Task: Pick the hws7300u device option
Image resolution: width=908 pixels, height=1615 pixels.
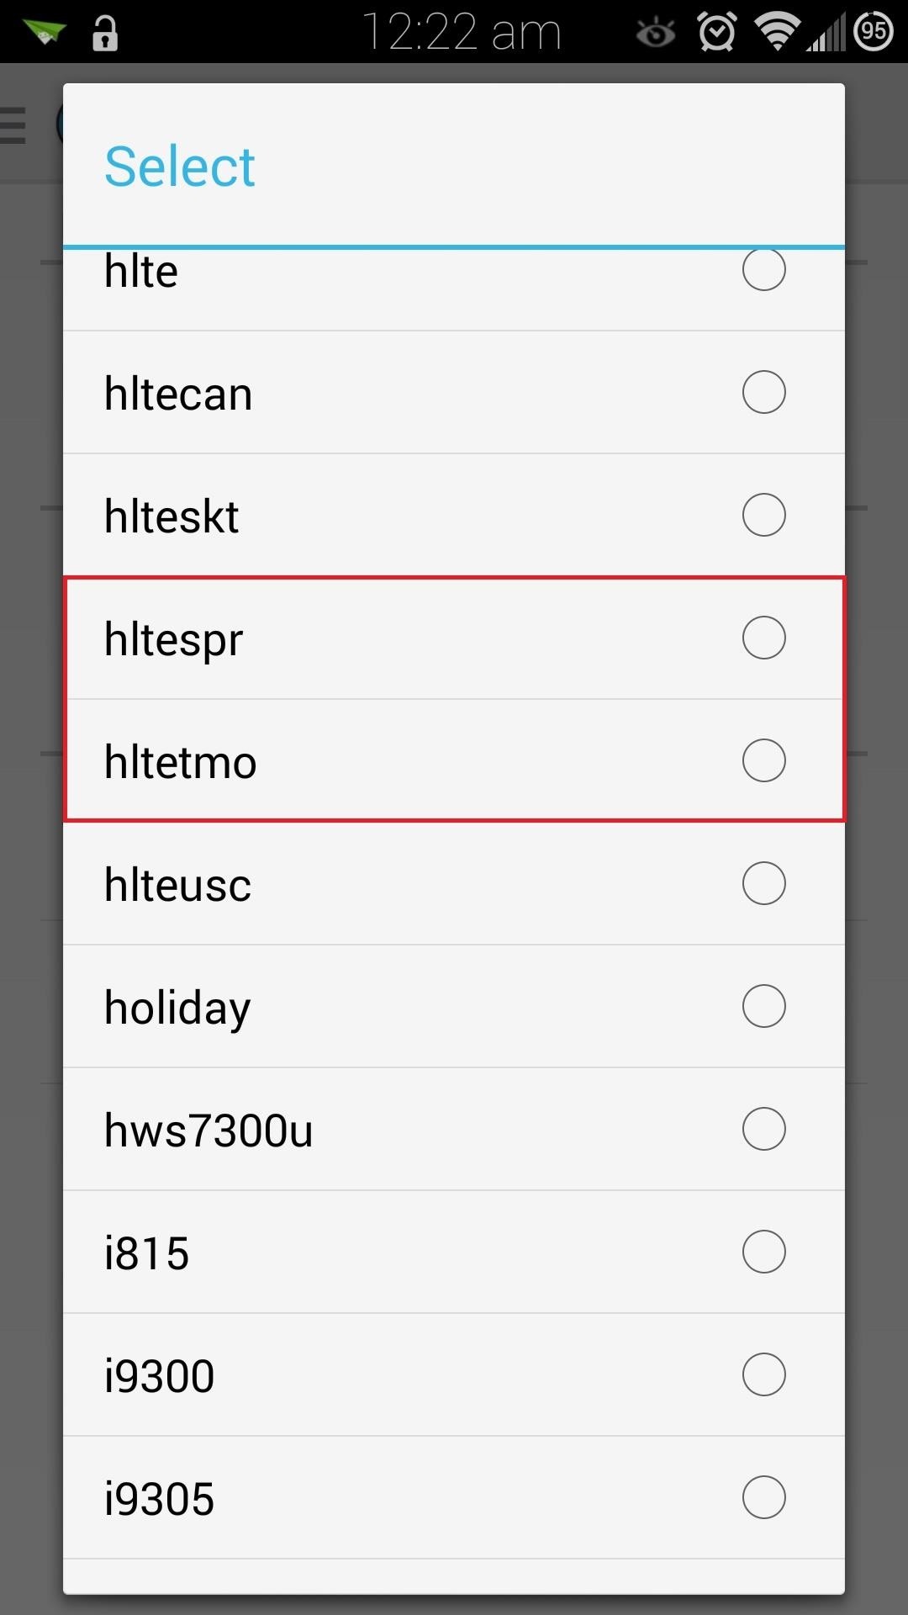Action: pos(454,1130)
